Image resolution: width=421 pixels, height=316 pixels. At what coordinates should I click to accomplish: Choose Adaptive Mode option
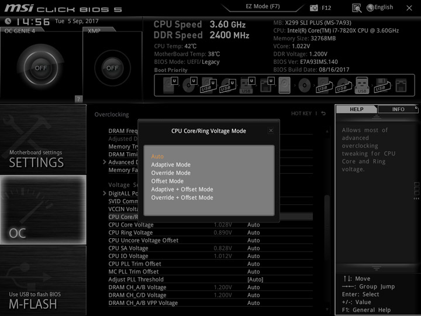pyautogui.click(x=171, y=164)
